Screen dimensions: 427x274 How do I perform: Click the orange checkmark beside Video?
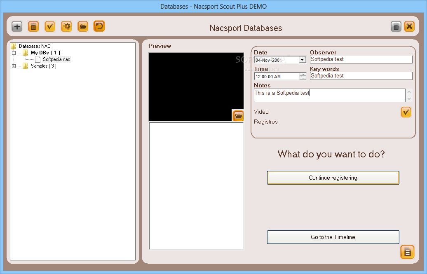(x=406, y=112)
